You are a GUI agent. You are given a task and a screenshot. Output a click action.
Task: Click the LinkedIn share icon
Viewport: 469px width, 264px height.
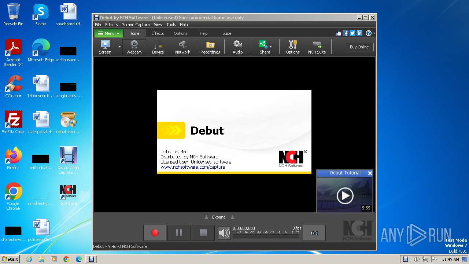pos(359,33)
